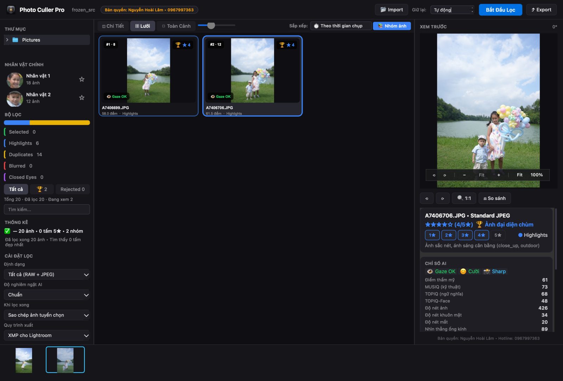563x381 pixels.
Task: Select the Lưới grid view tab
Action: 143,26
